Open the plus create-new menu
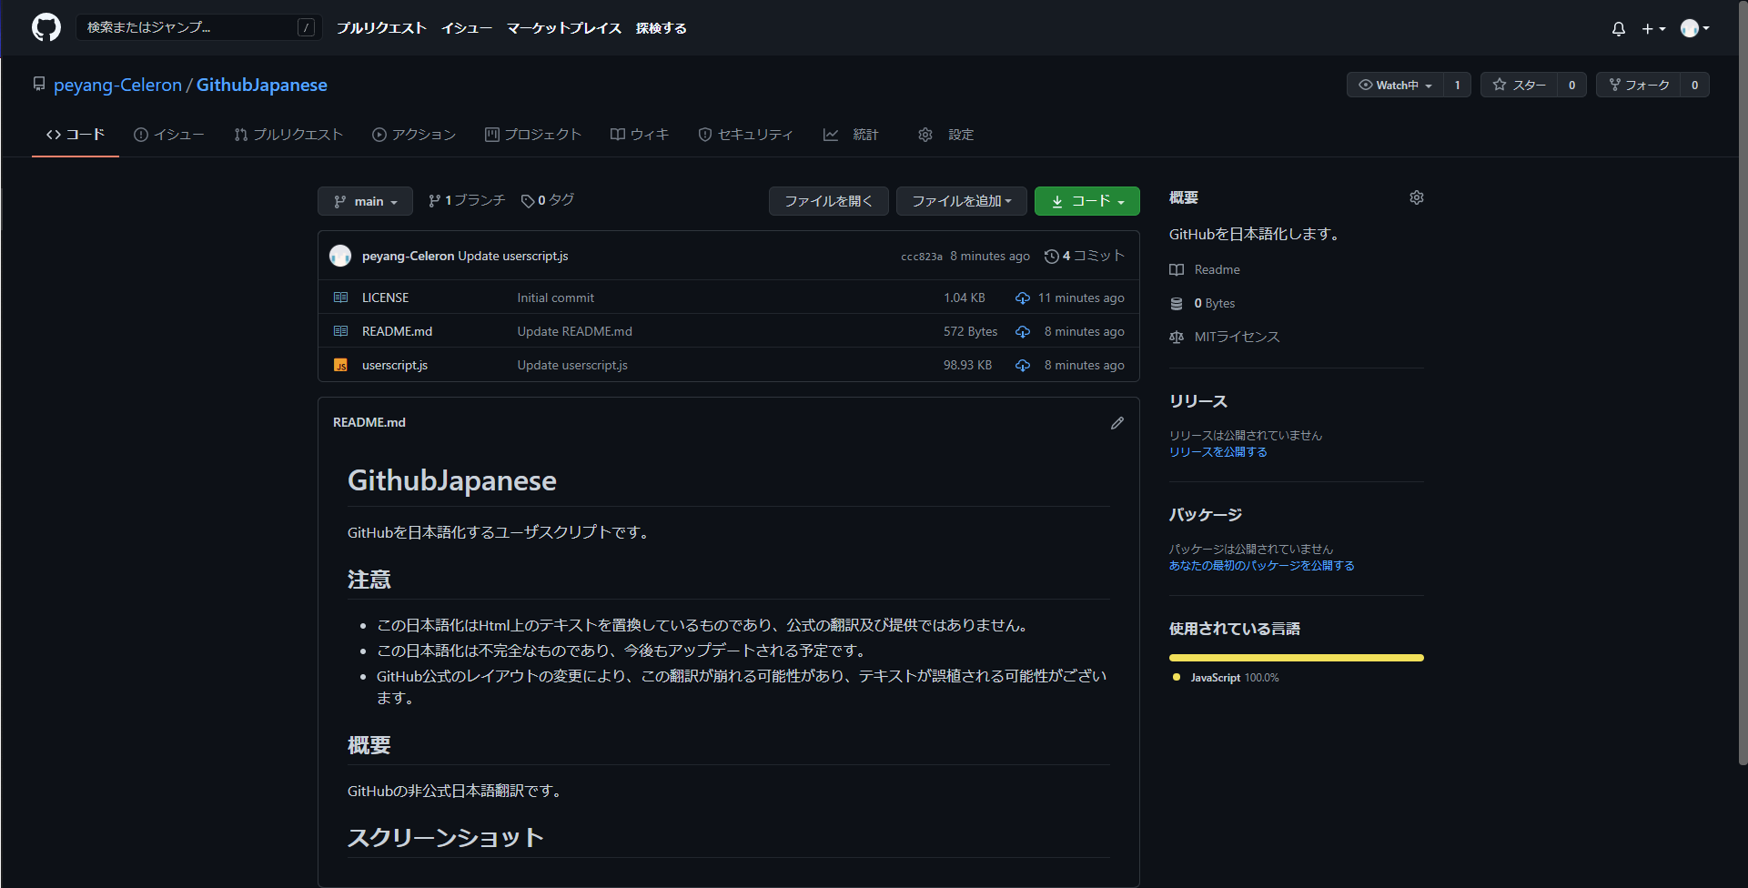The height and width of the screenshot is (888, 1748). [x=1653, y=28]
